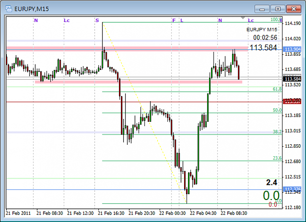
Task: Click the 21 Feb 16:30 time label
Action: pyautogui.click(x=111, y=213)
